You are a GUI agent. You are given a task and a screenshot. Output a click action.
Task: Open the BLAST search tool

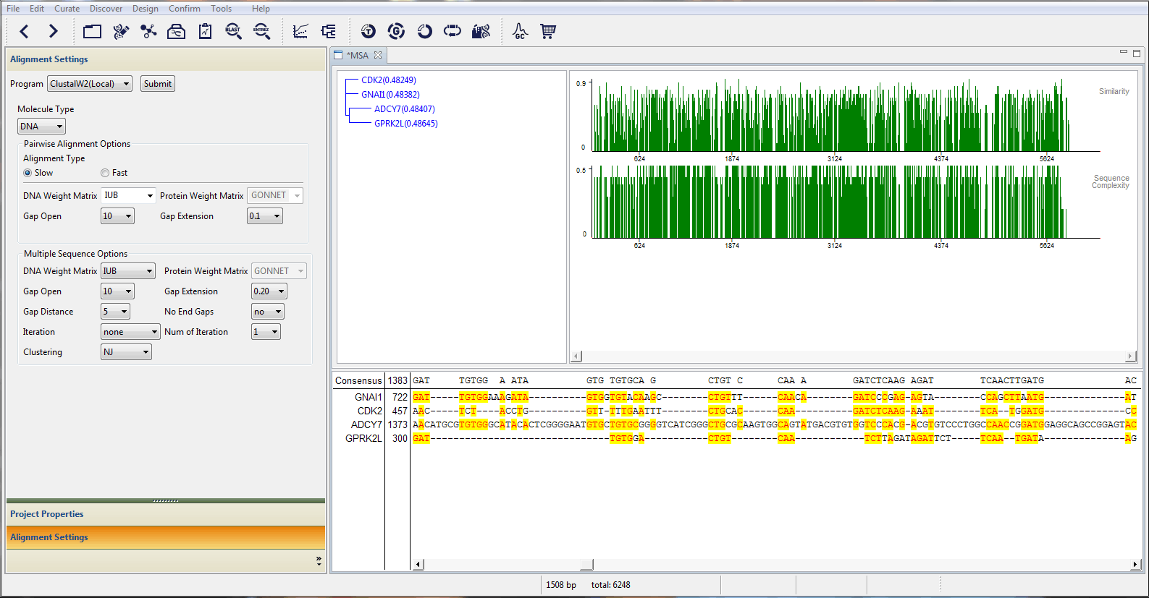[233, 31]
